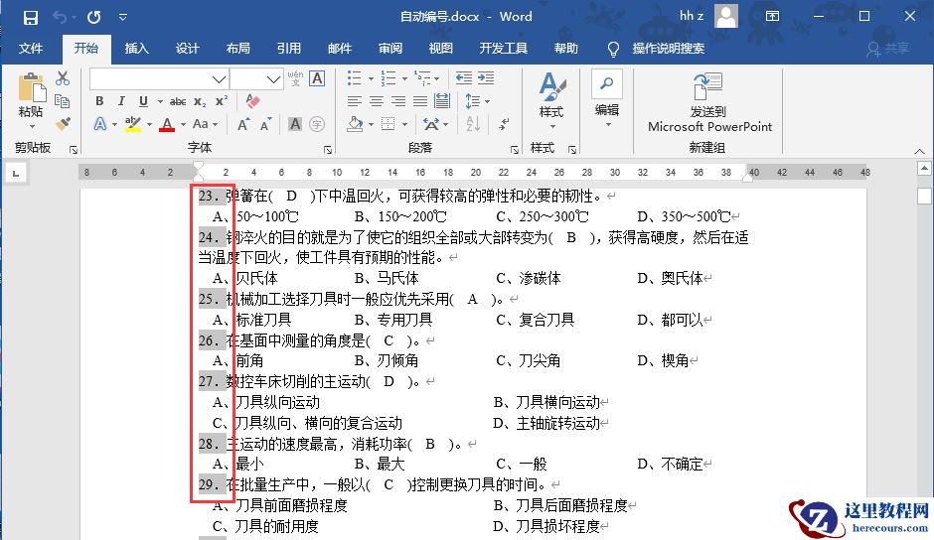Viewport: 934px width, 540px height.
Task: Click the enclosed character 字 icon
Action: point(317,124)
